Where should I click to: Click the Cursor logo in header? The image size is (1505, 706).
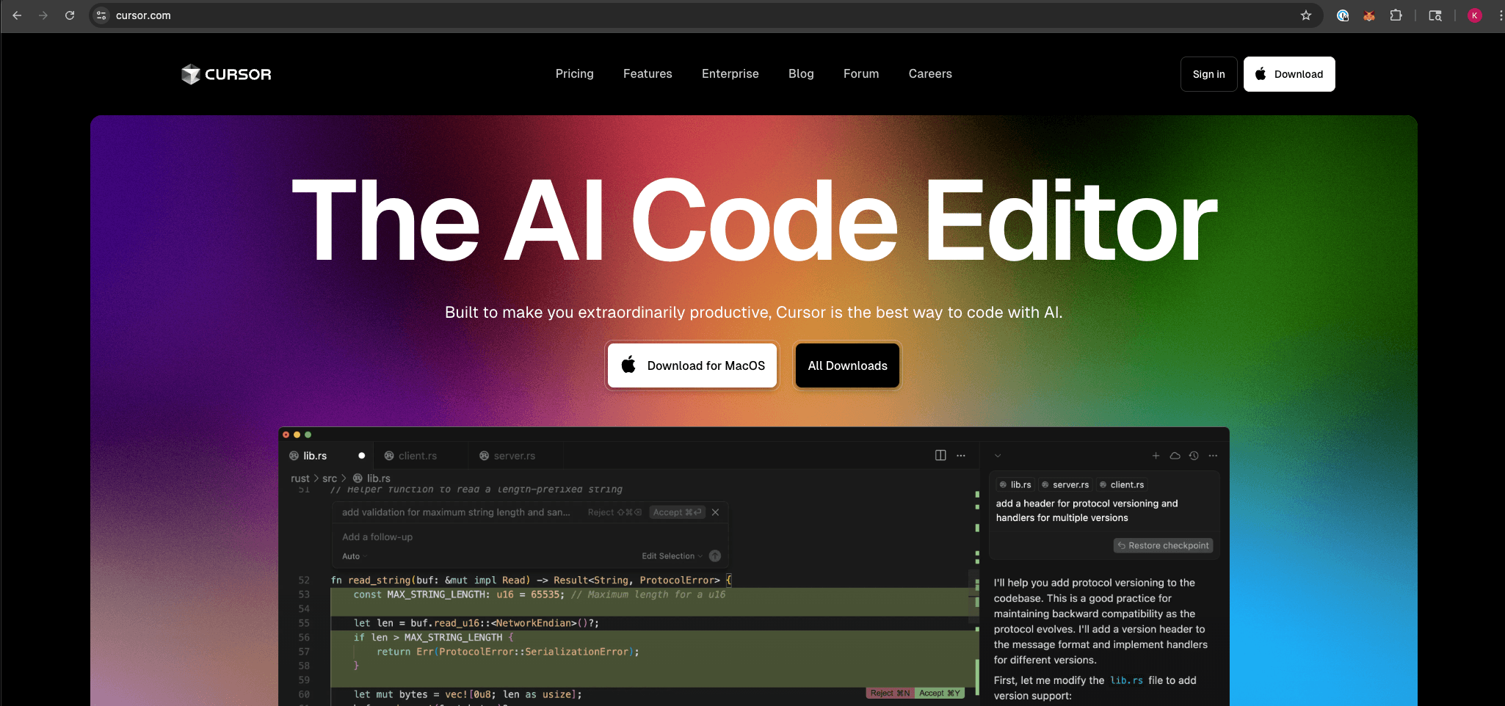[x=226, y=74]
